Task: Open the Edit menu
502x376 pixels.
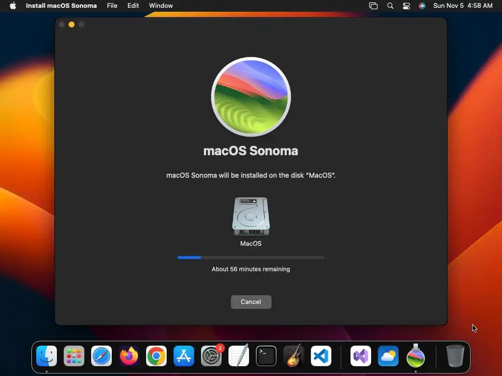Action: pyautogui.click(x=133, y=6)
